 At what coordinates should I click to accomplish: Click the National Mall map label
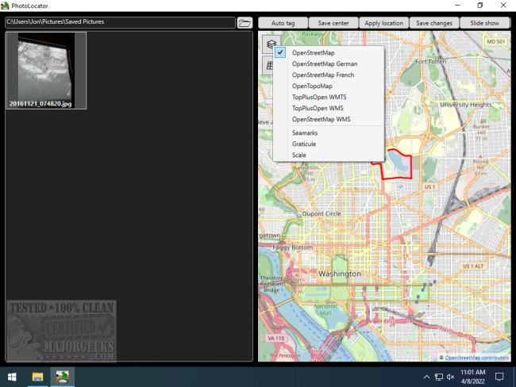[325, 310]
